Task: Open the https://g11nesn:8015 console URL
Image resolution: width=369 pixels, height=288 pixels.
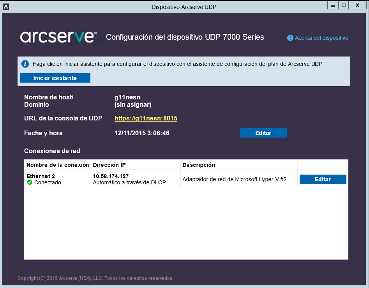Action: (146, 118)
